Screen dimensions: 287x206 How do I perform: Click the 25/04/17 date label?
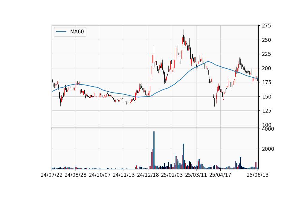pyautogui.click(x=220, y=175)
